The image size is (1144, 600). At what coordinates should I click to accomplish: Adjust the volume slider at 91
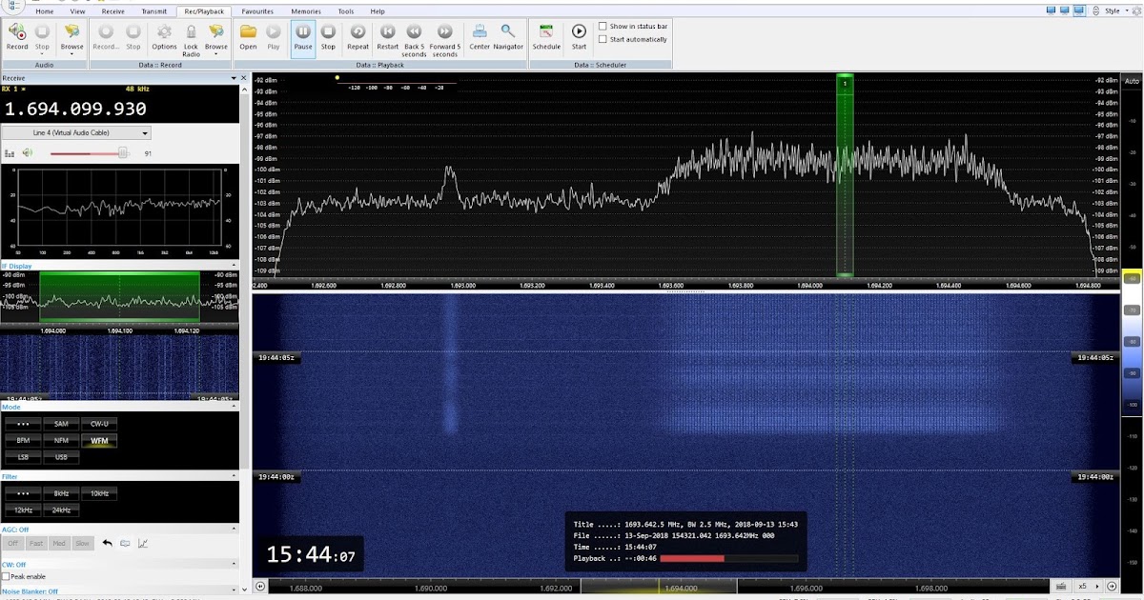123,152
